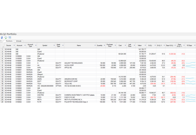Click the 10 Days sparkline for META row
Image resolution: width=196 pixels, height=135 pixels.
(191, 100)
